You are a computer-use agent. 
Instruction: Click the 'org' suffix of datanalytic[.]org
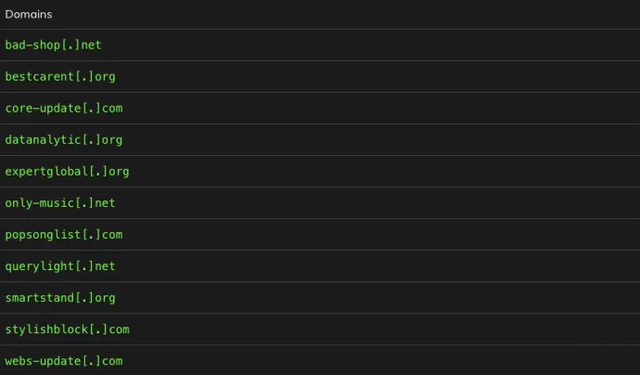click(x=112, y=140)
